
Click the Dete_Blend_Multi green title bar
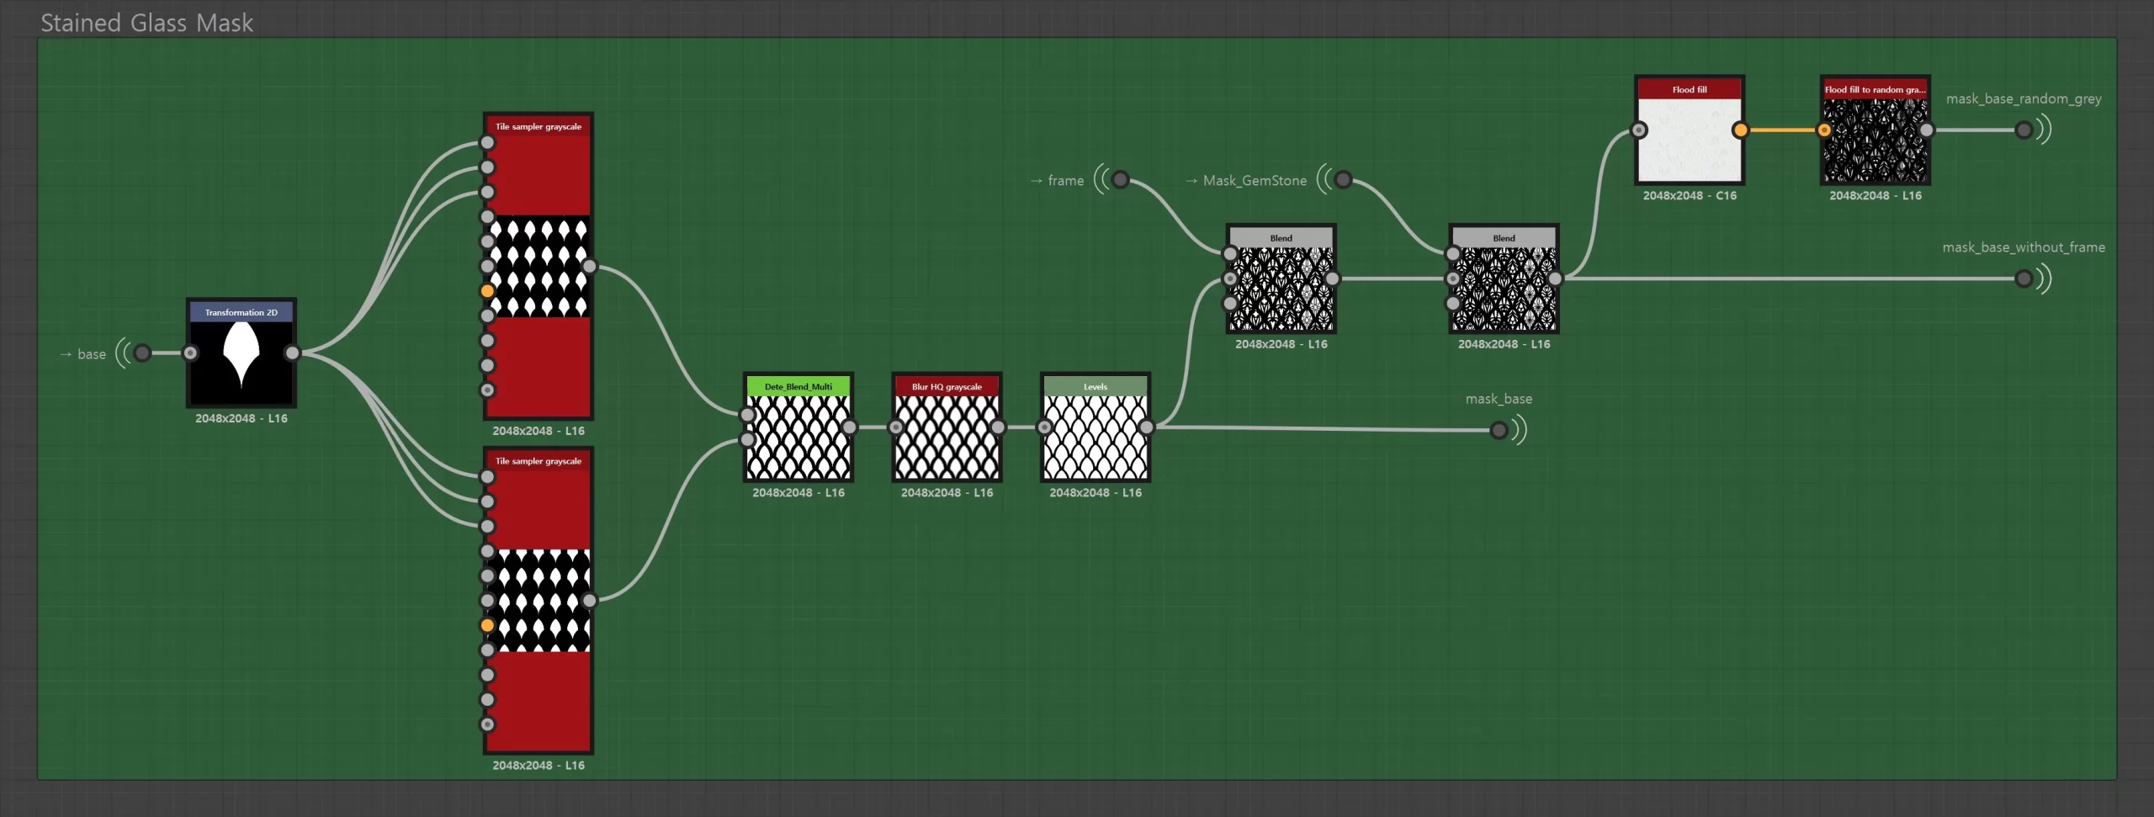[x=798, y=386]
